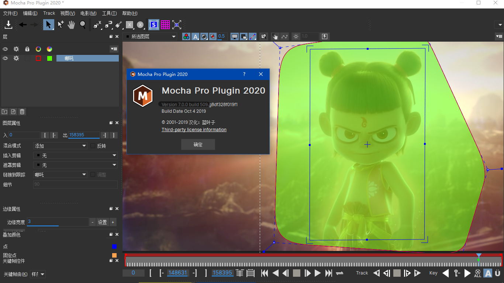Select the Bezier spline pen tool
The image size is (504, 283).
point(108,25)
